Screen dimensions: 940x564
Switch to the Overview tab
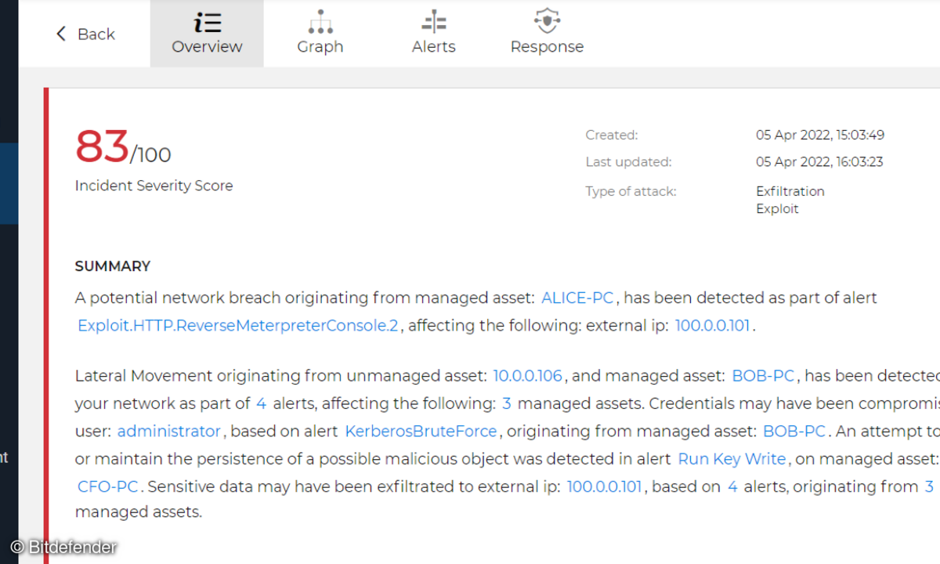[x=207, y=34]
